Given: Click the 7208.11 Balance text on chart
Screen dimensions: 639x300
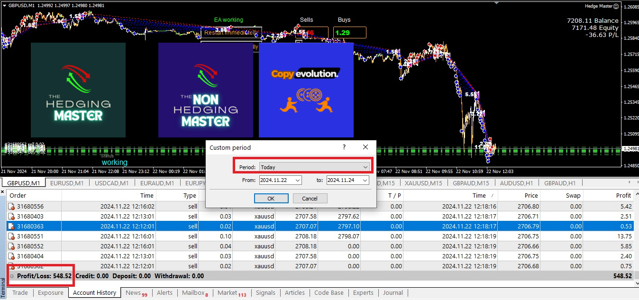Looking at the screenshot, I should 593,21.
